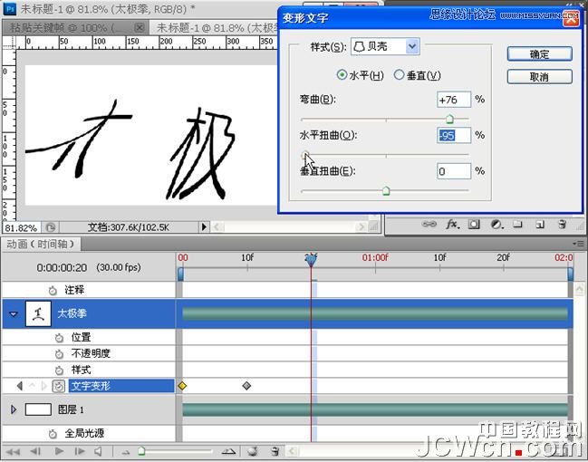Expand the 图层 1 layer track
588x462 pixels.
(x=14, y=409)
